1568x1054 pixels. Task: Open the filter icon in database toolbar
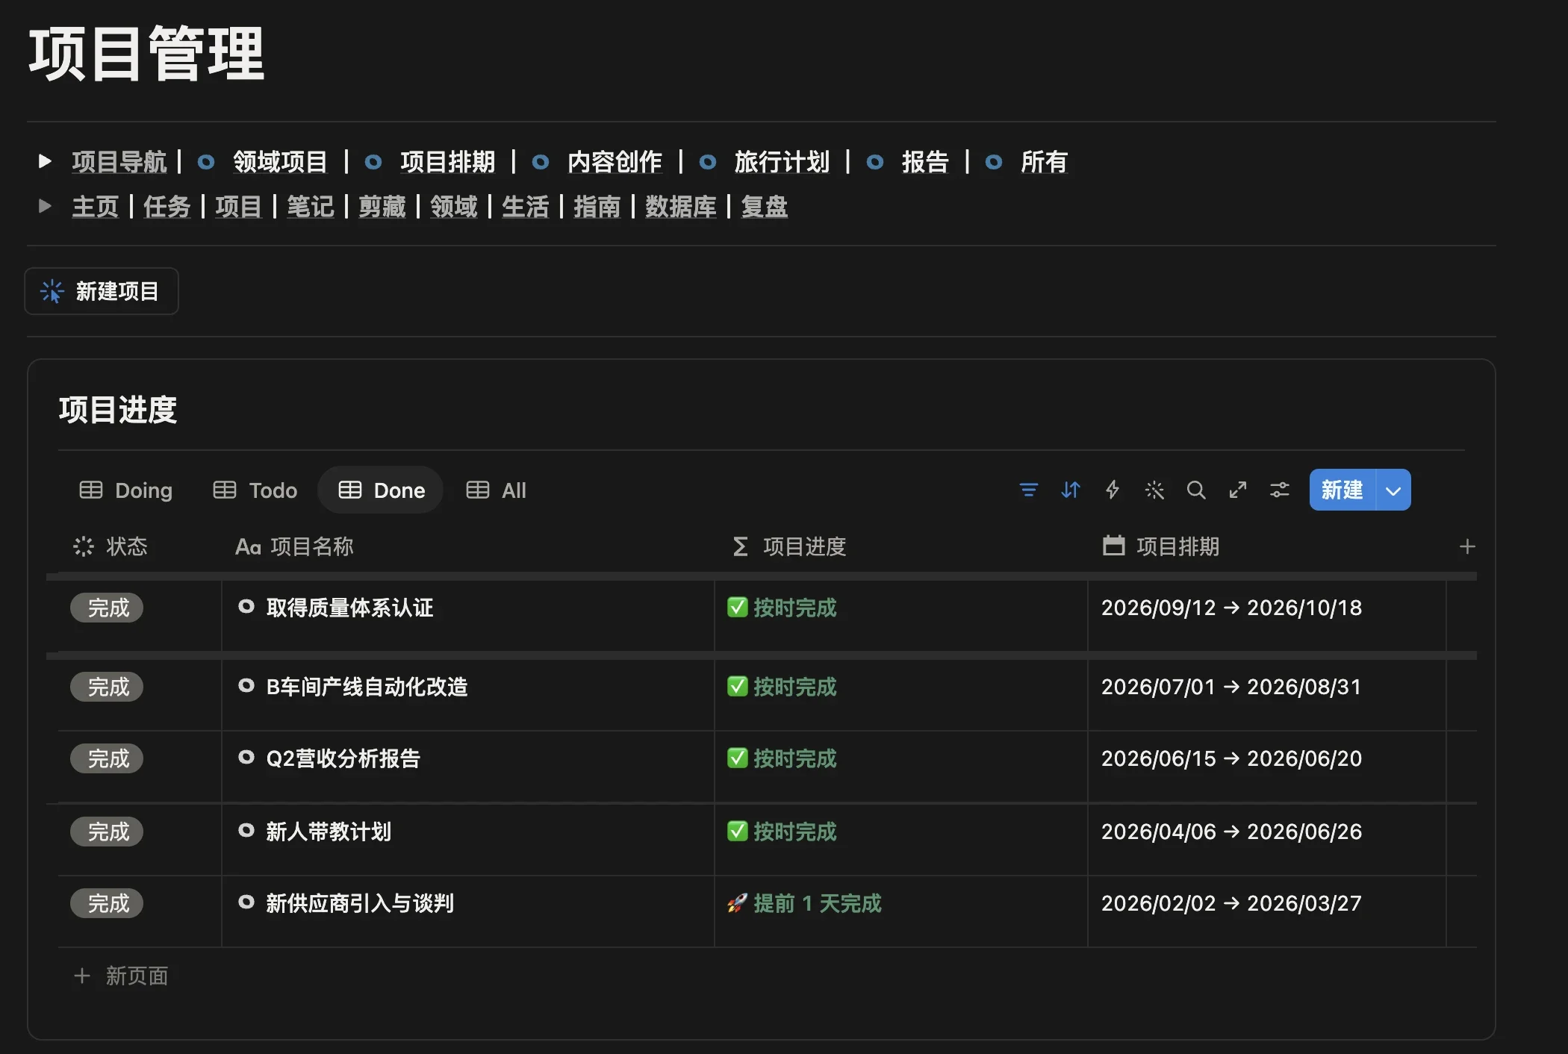click(1028, 490)
